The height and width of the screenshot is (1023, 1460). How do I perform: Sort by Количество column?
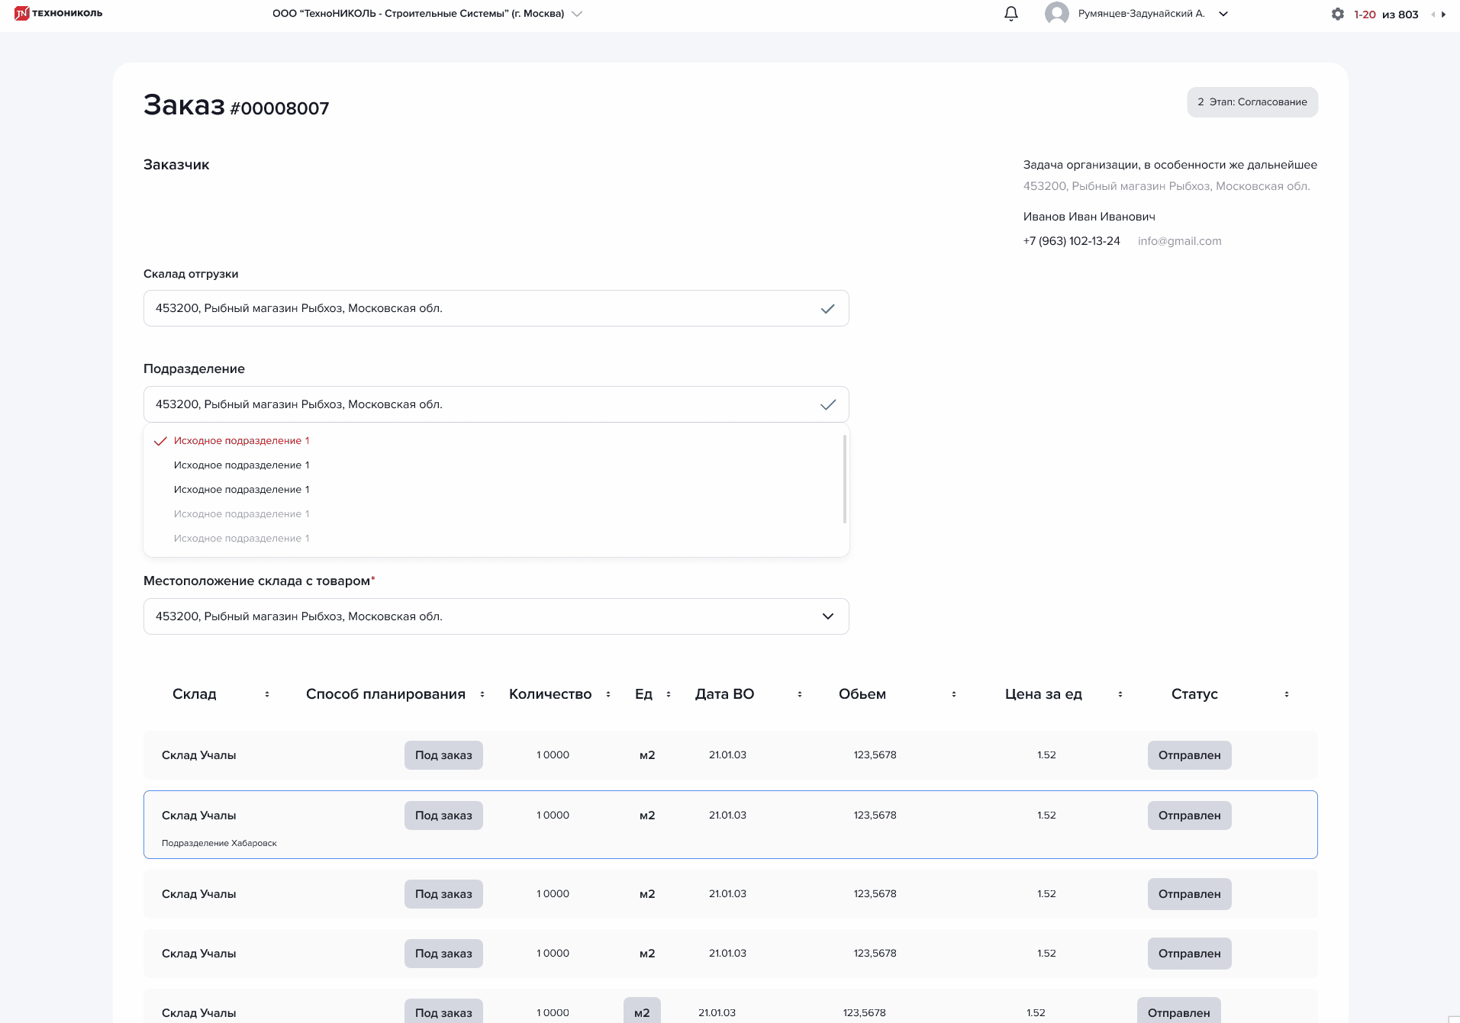click(x=608, y=694)
